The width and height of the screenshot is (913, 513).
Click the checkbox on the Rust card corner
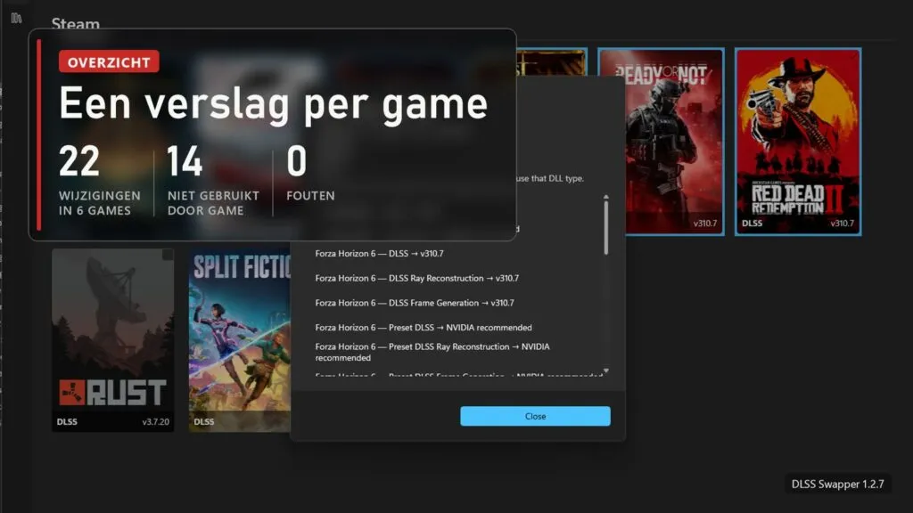(168, 255)
